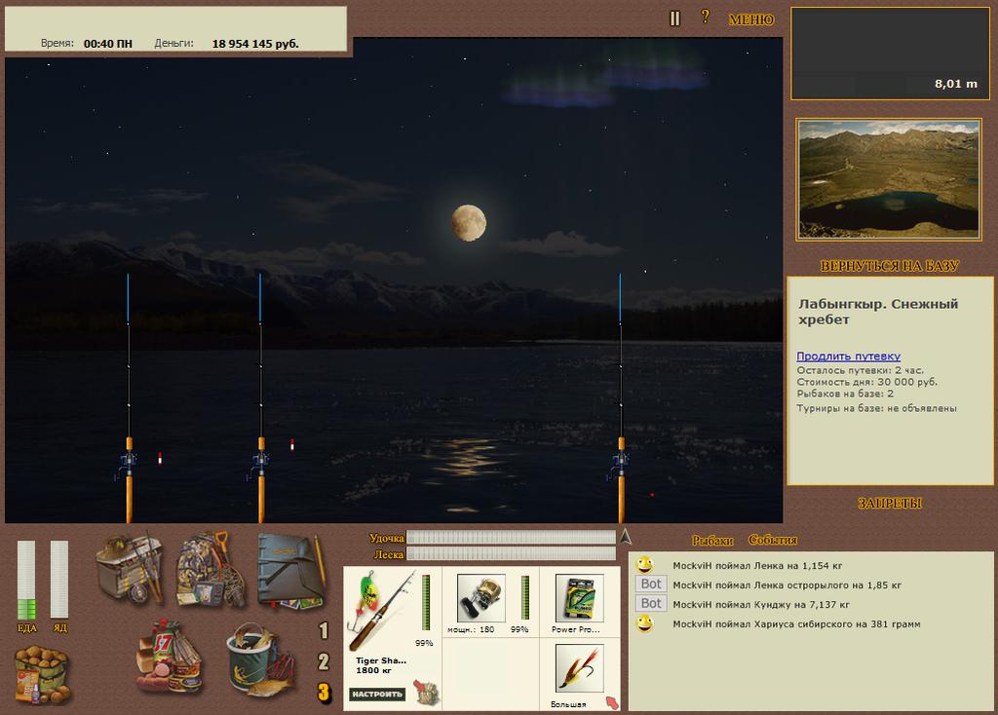Click the ЯД poison level bar

pyautogui.click(x=59, y=580)
